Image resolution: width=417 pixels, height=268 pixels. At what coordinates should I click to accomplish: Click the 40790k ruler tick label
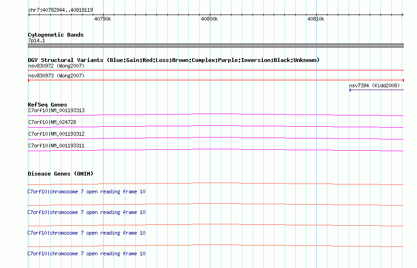[x=103, y=19]
